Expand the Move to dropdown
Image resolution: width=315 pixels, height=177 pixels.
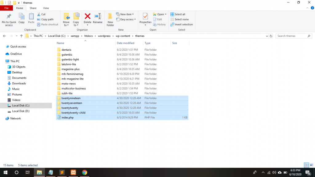coord(66,20)
